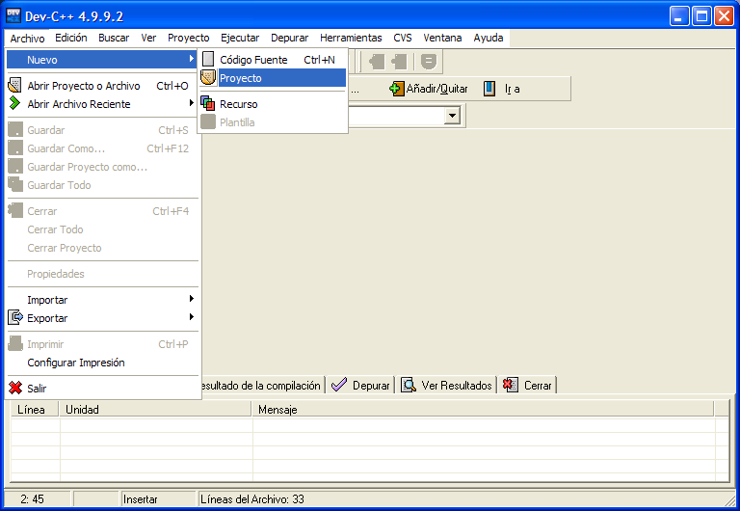Maximize the Dev-C++ window
The image size is (740, 511).
pyautogui.click(x=701, y=16)
